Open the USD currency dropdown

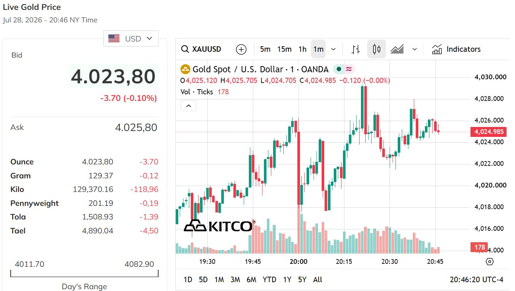tap(131, 39)
